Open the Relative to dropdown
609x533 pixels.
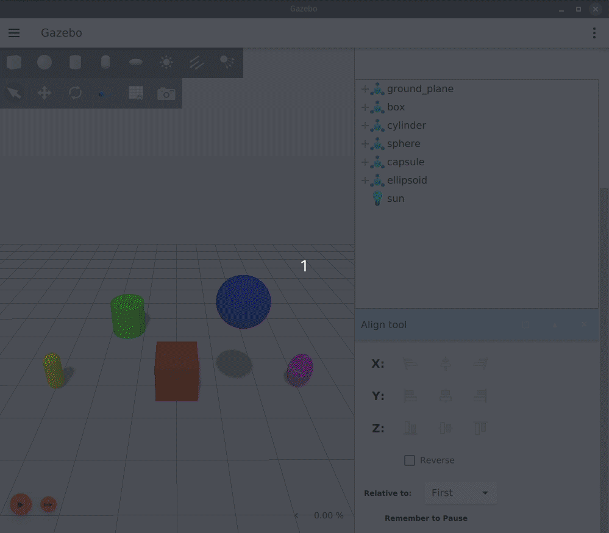[x=460, y=493]
